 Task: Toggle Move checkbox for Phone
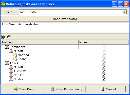tap(104, 59)
